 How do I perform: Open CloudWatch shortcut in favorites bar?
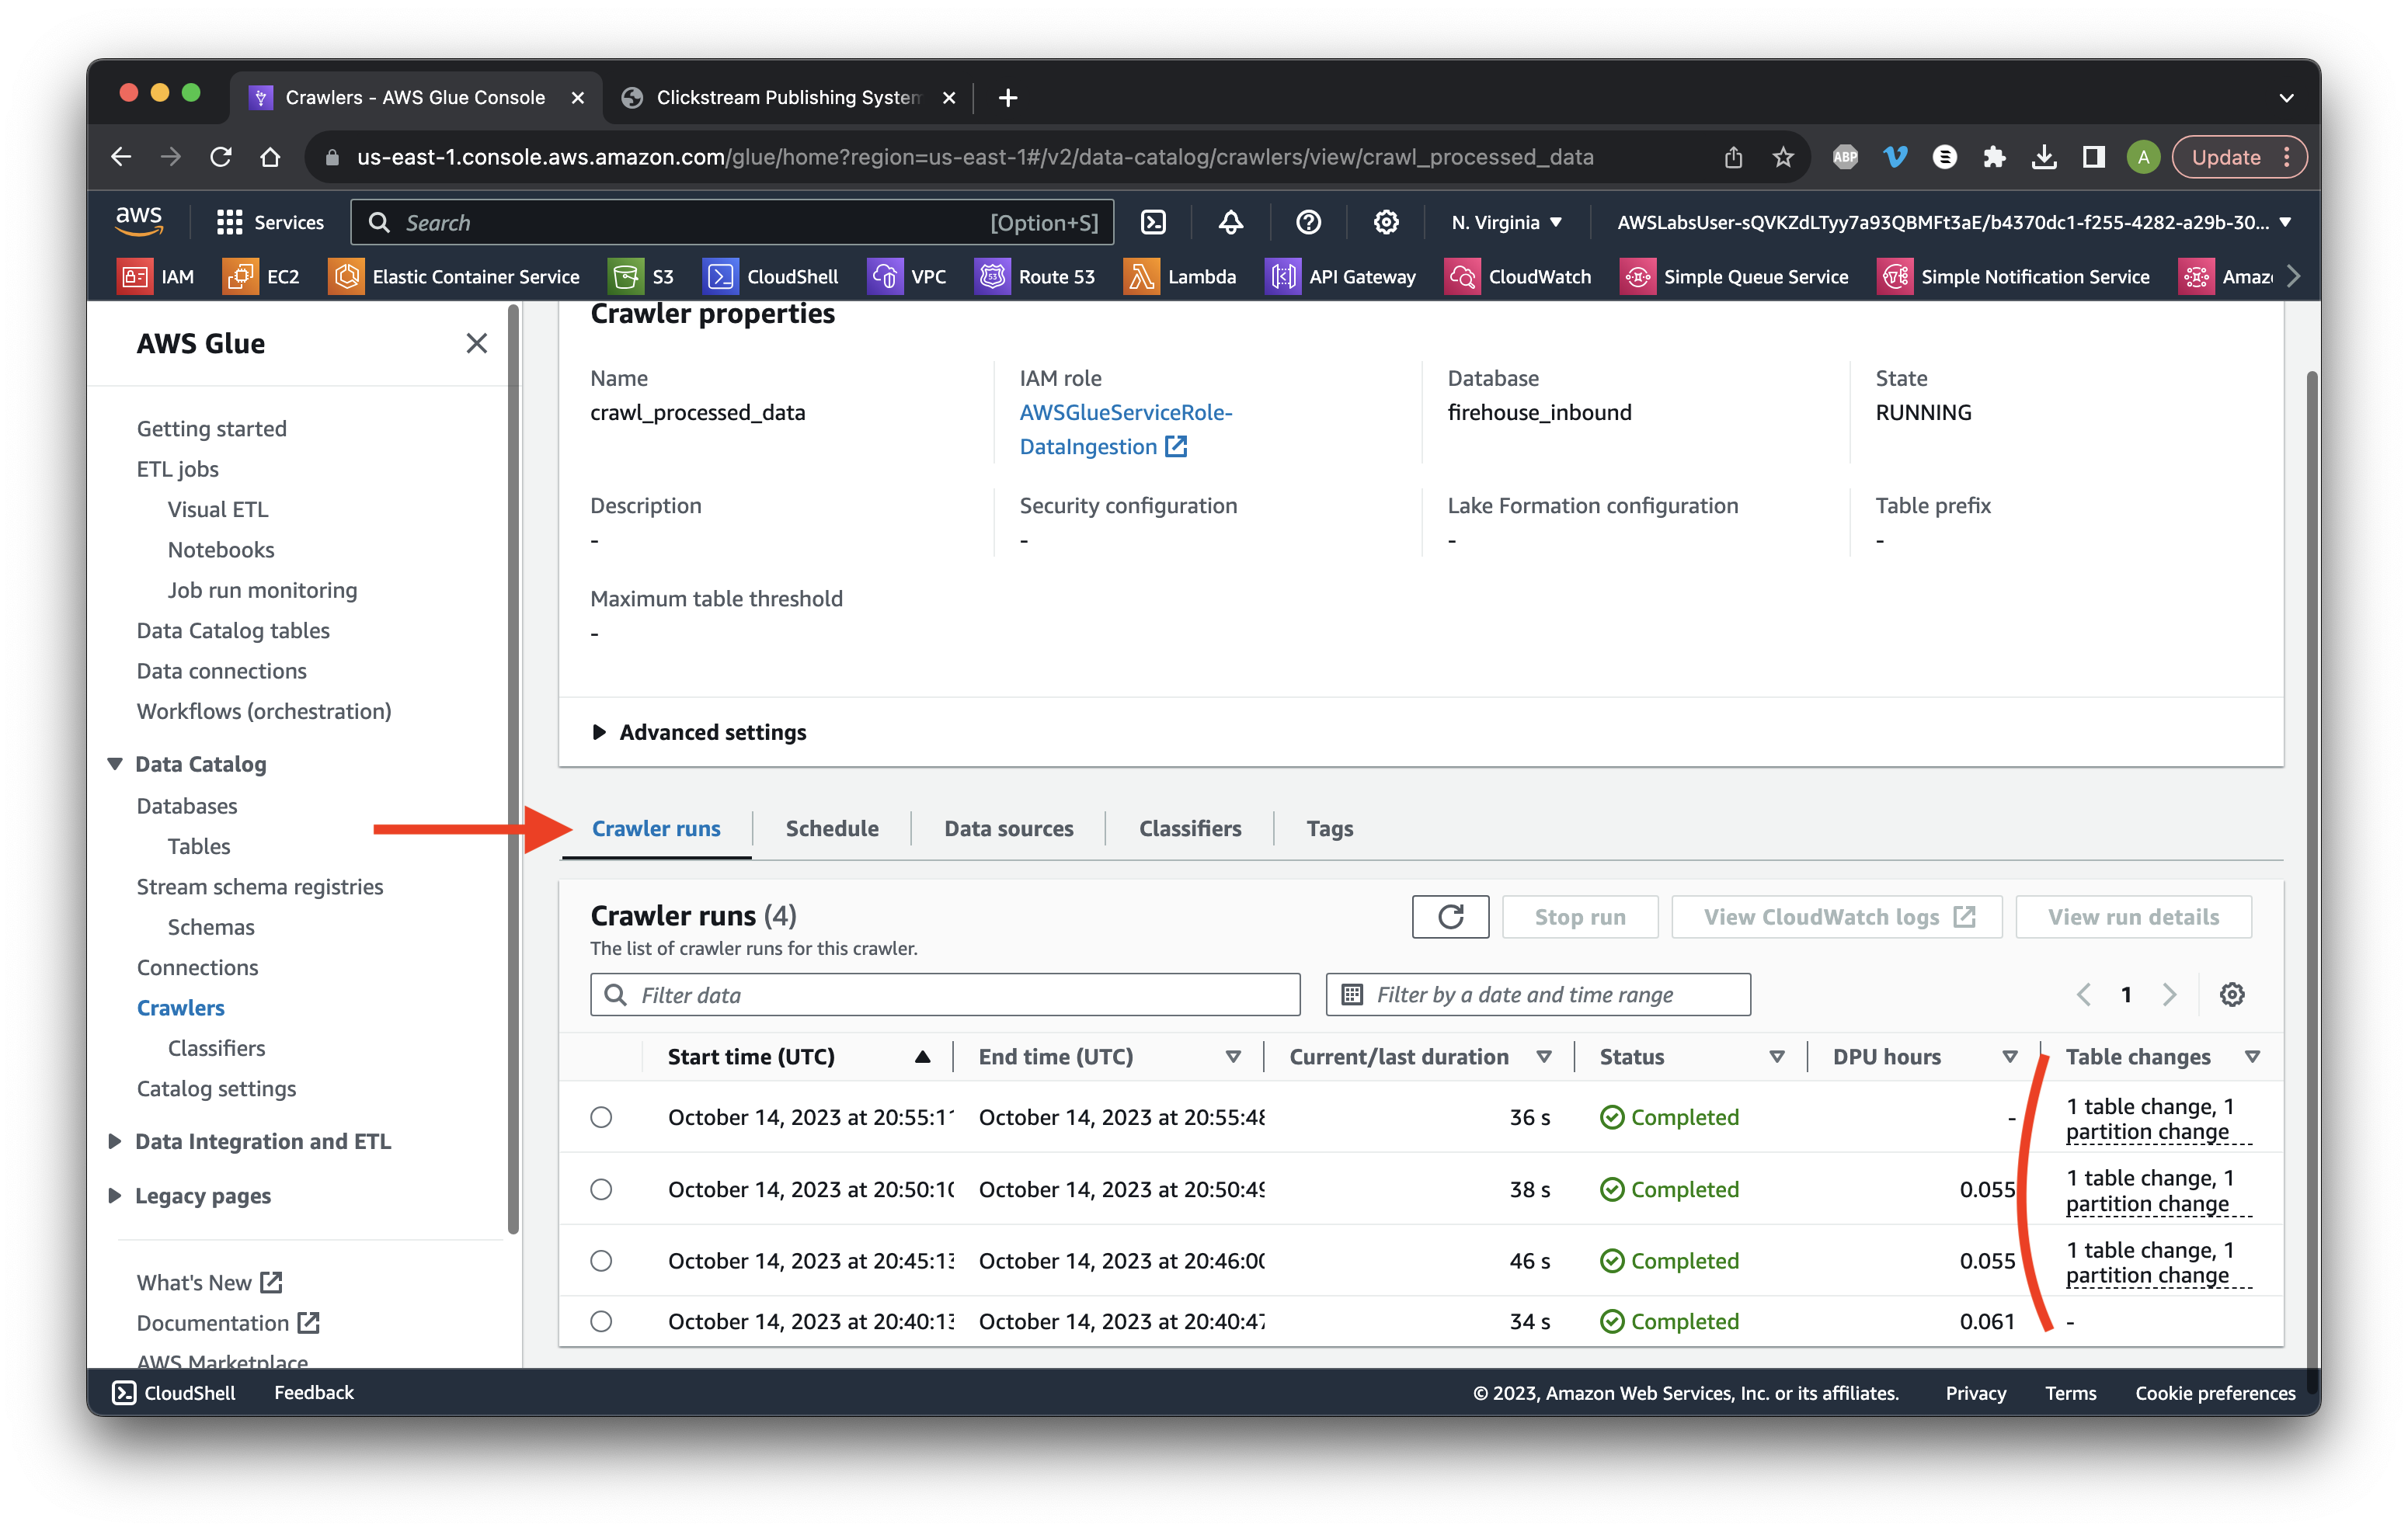pyautogui.click(x=1518, y=277)
